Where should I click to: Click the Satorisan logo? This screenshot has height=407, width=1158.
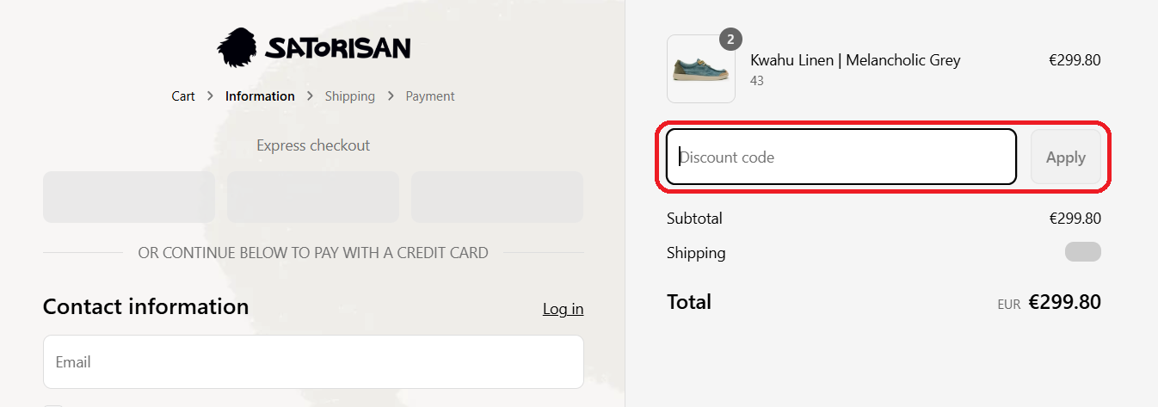[x=313, y=47]
